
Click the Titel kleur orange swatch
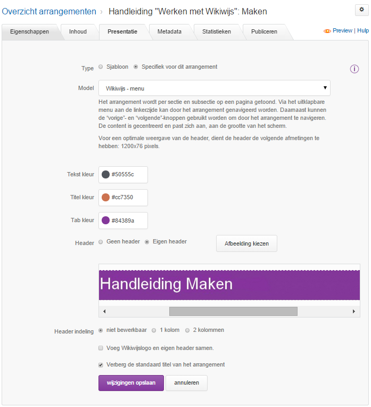105,198
